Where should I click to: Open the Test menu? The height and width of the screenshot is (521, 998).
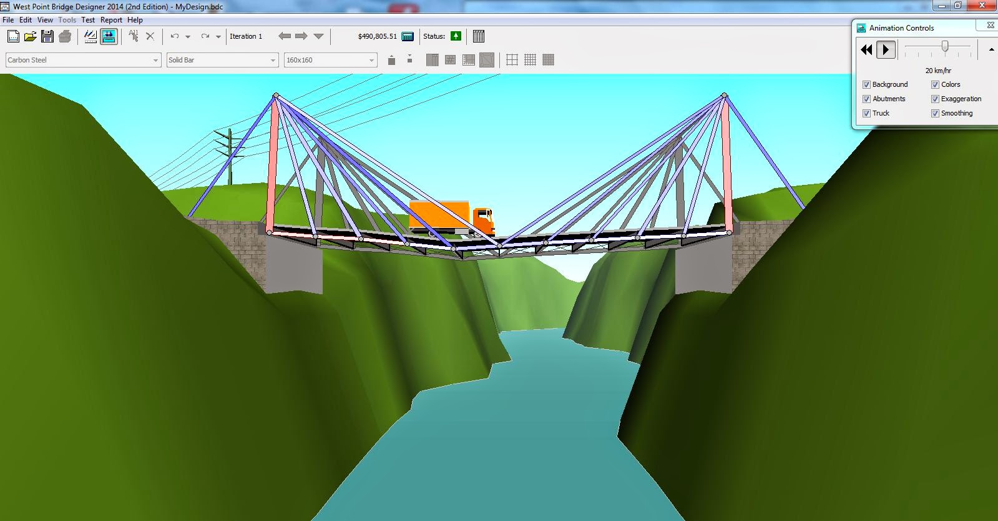click(x=88, y=19)
